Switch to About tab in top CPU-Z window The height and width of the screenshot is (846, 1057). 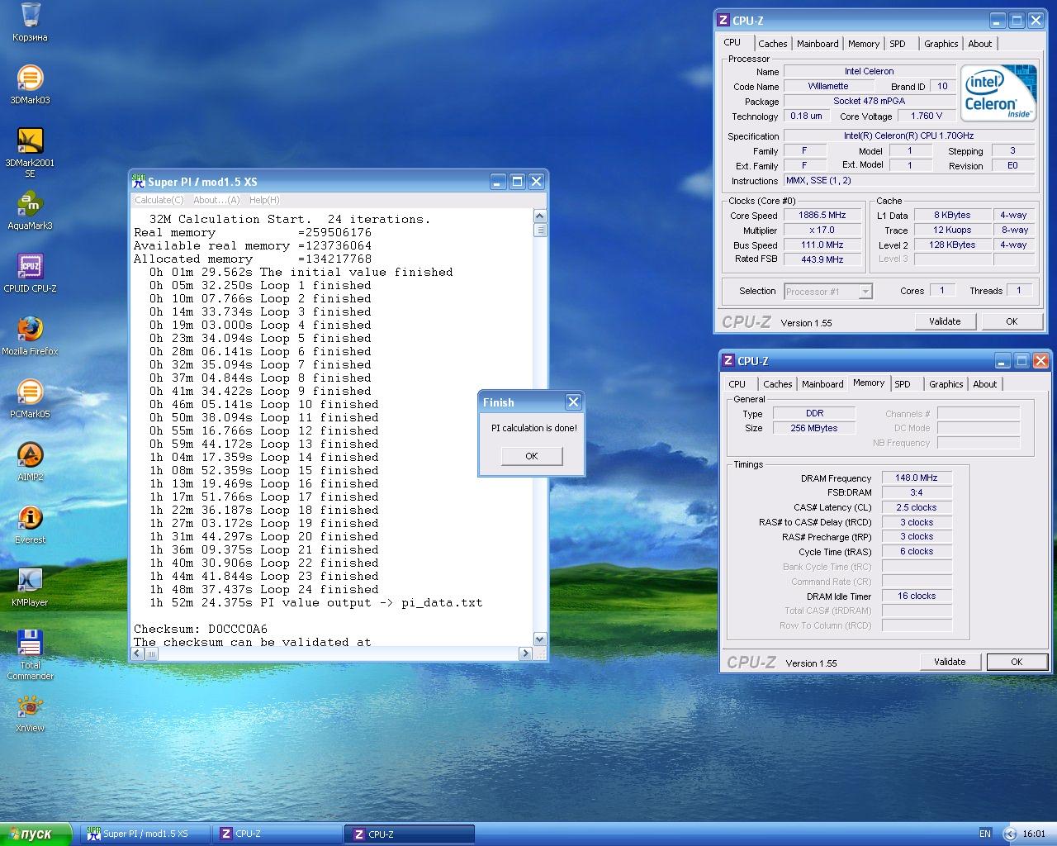pos(980,44)
